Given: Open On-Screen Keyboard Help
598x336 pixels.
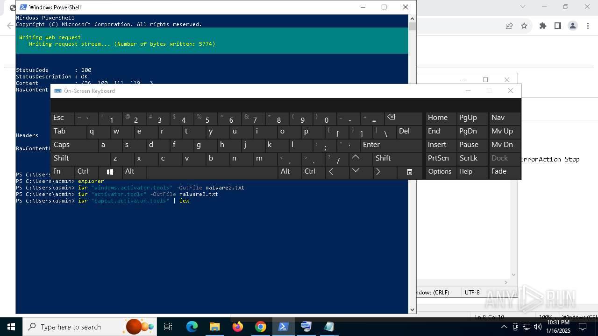Looking at the screenshot, I should [x=472, y=172].
